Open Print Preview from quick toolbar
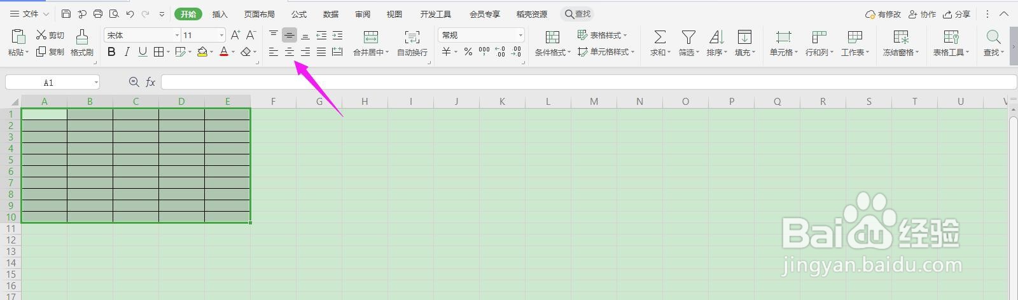 (114, 14)
